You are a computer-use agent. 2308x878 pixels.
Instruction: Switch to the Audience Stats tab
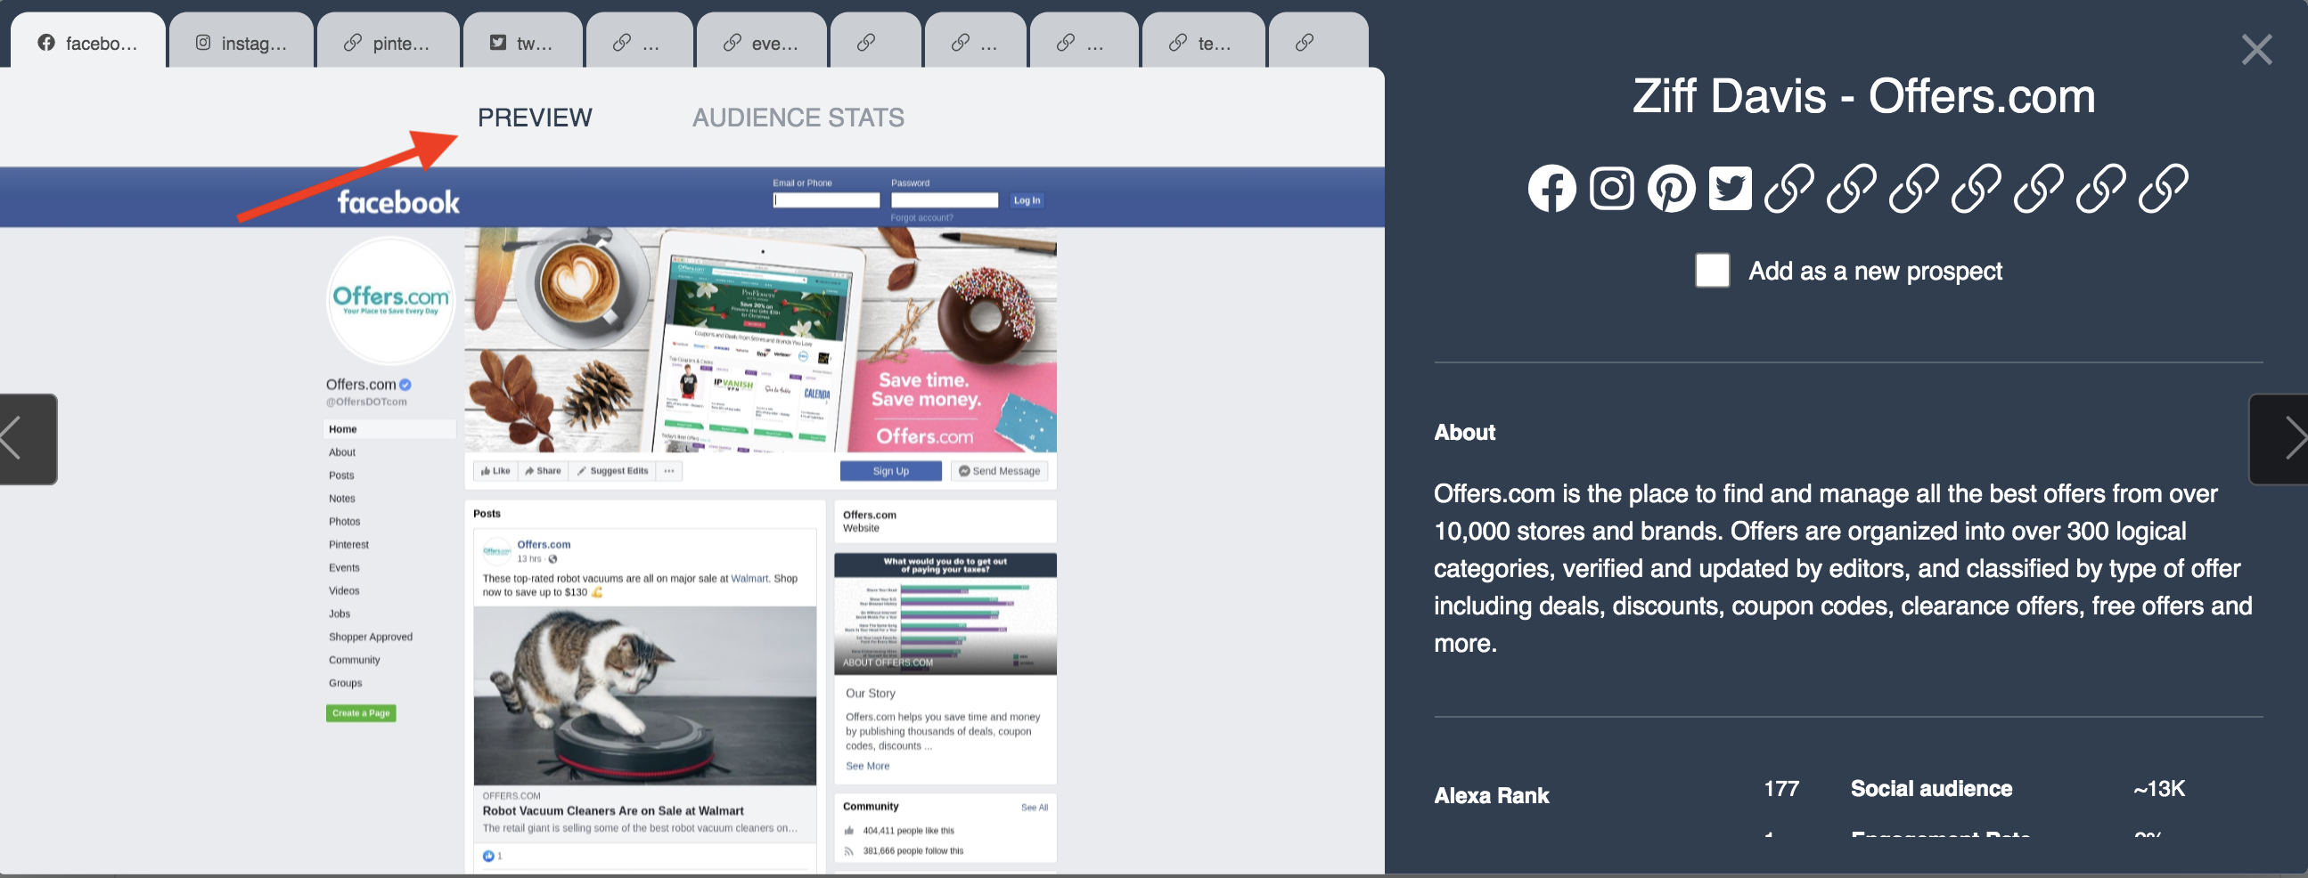coord(798,118)
